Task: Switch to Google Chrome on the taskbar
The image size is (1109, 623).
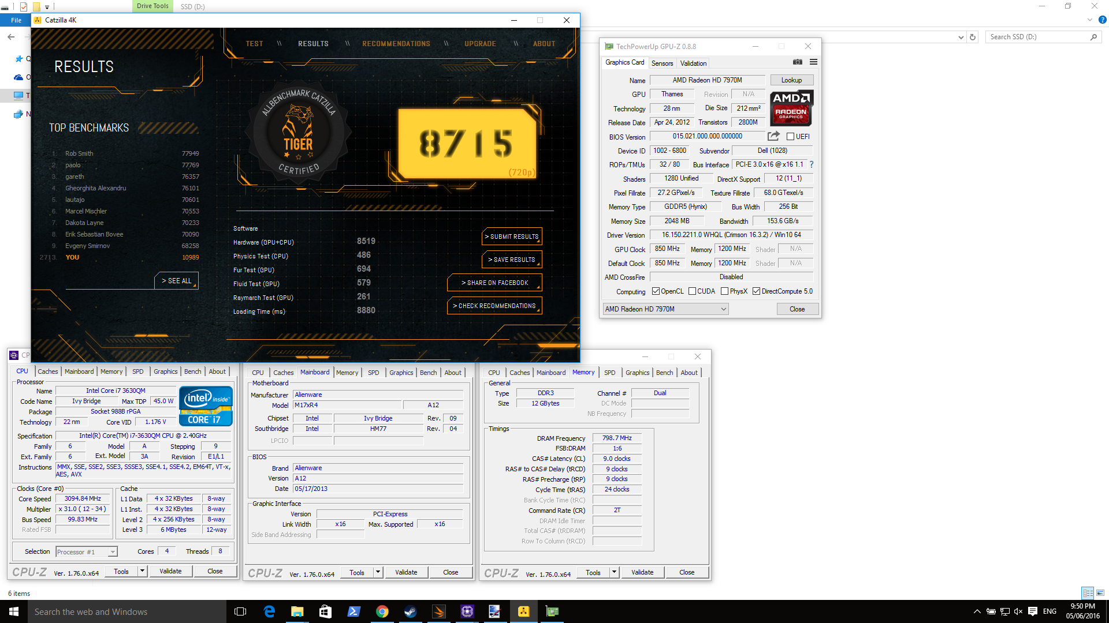Action: click(x=382, y=611)
